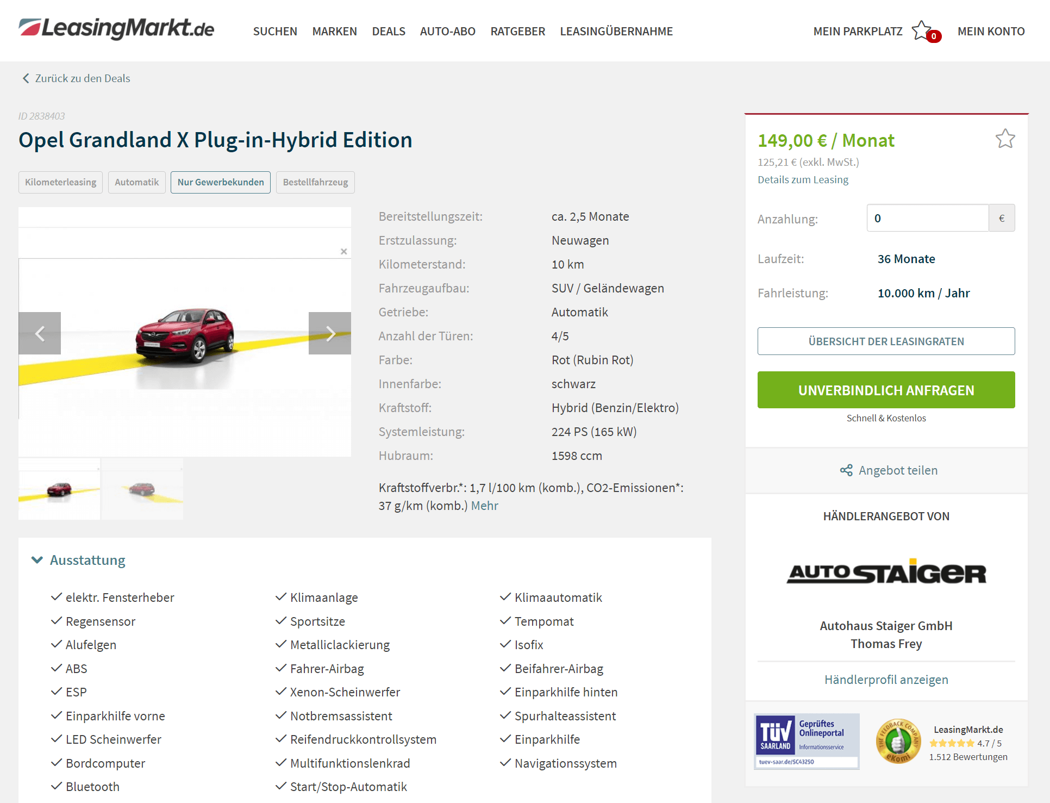
Task: Show next car image arrow
Action: click(x=330, y=333)
